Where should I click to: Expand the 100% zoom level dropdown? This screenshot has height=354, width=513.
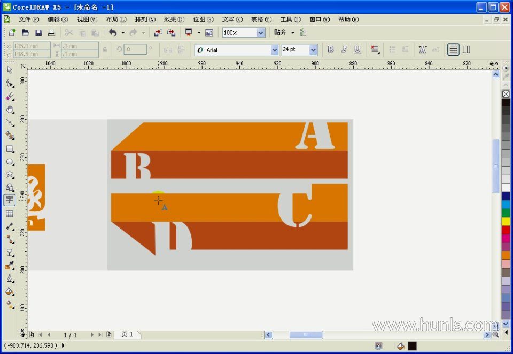tap(261, 33)
